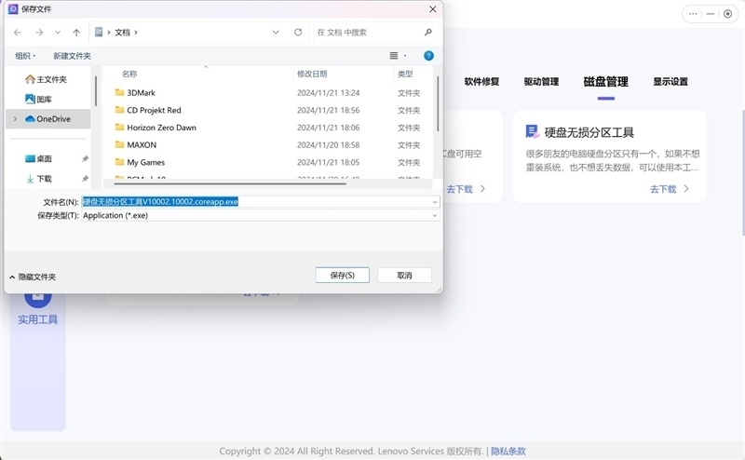
Task: Open the 保存类型 file type dropdown
Action: coord(434,215)
